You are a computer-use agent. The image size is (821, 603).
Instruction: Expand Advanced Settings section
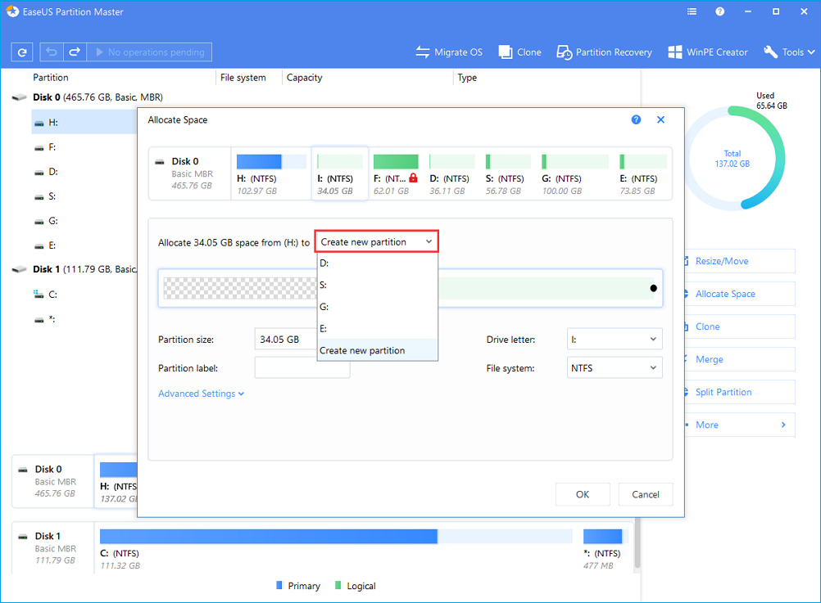[x=201, y=394]
